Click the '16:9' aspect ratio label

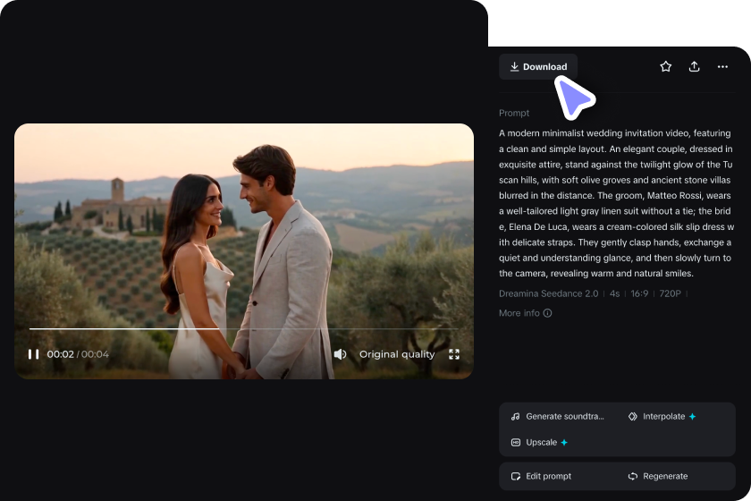639,293
